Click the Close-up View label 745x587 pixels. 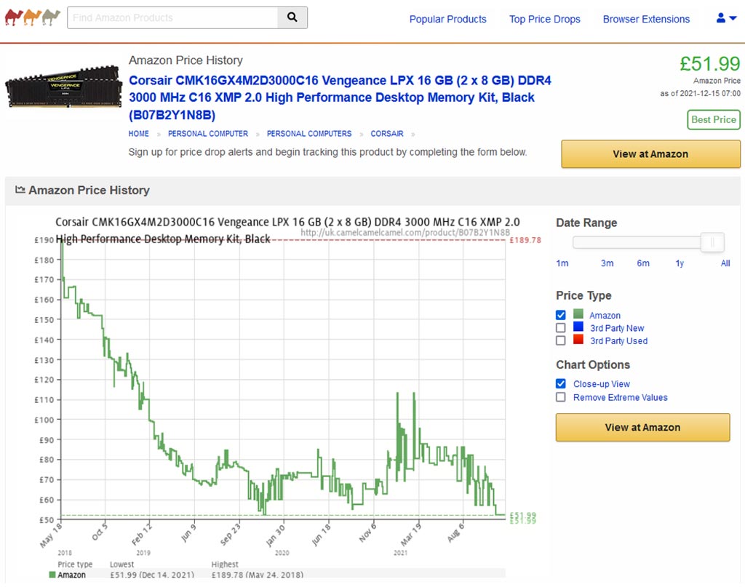pos(602,384)
